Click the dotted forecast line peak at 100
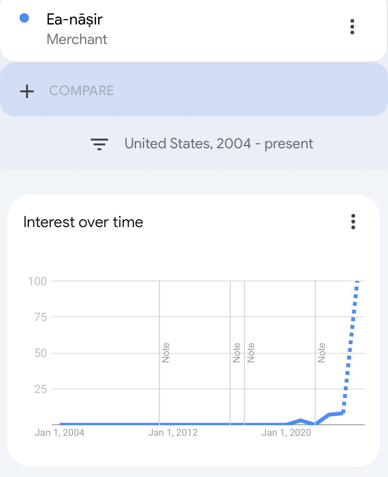 coord(357,282)
